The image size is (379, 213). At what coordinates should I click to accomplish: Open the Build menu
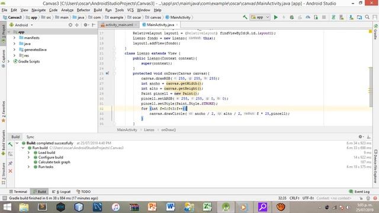click(98, 10)
